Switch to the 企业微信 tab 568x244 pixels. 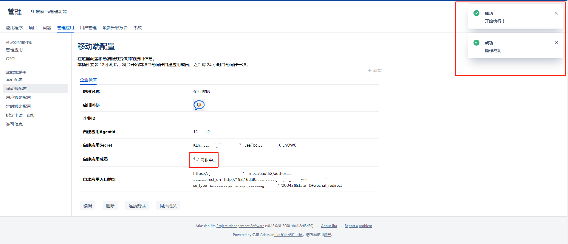[88, 80]
